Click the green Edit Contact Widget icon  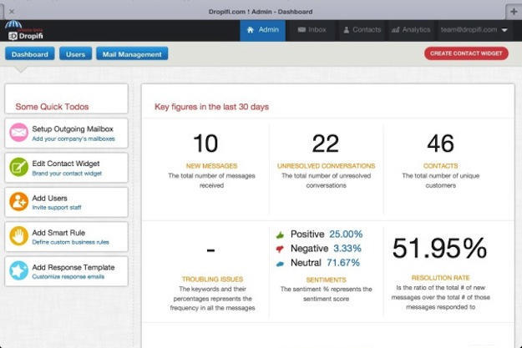[18, 167]
